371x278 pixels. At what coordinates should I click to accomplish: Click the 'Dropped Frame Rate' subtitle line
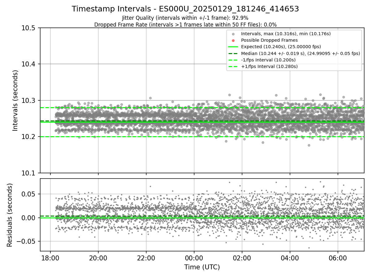pyautogui.click(x=185, y=24)
